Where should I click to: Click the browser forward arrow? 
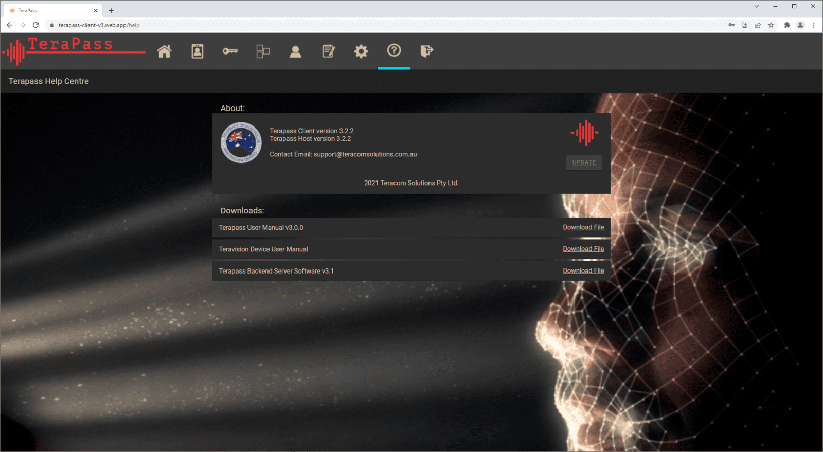[22, 25]
